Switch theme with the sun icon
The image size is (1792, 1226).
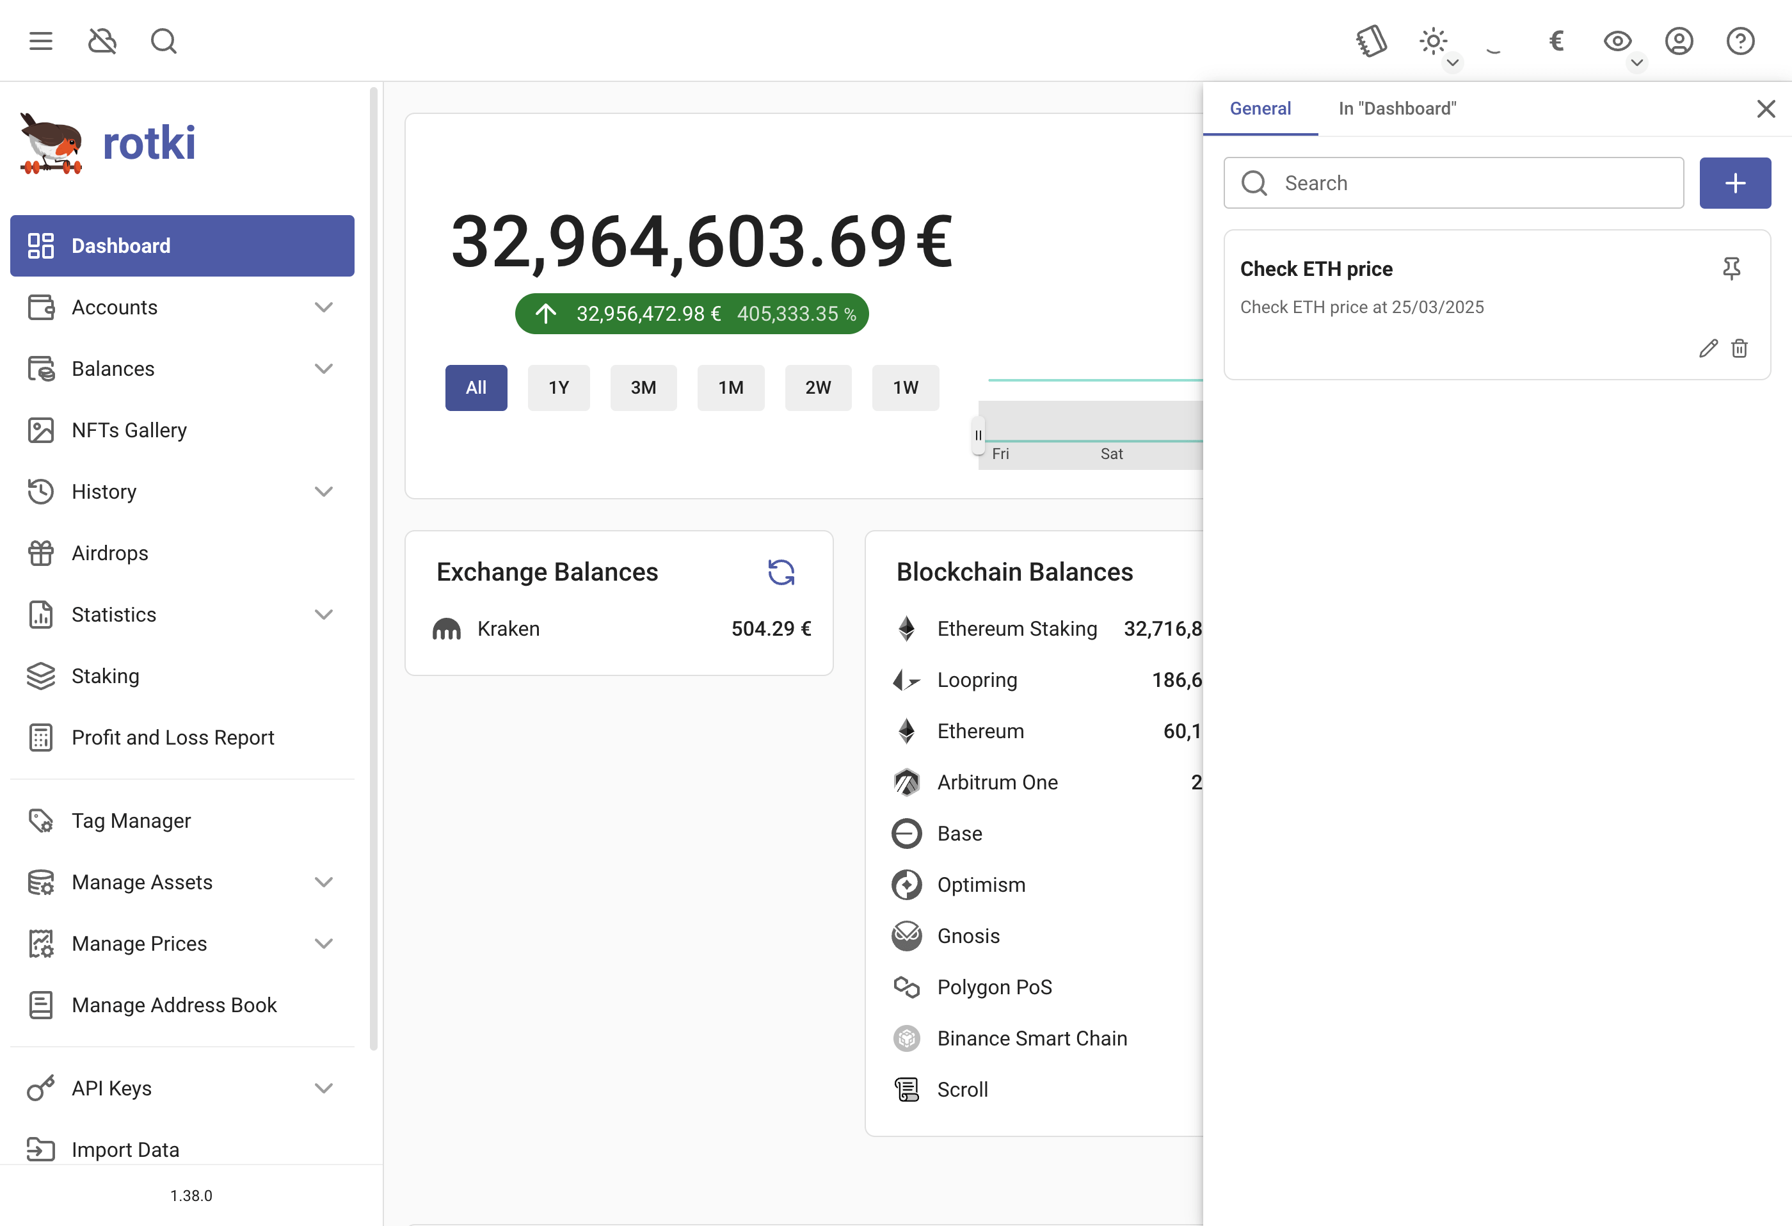(x=1433, y=41)
